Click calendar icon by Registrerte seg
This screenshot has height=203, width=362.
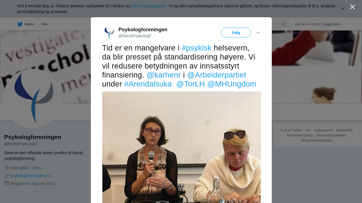[x=7, y=184]
